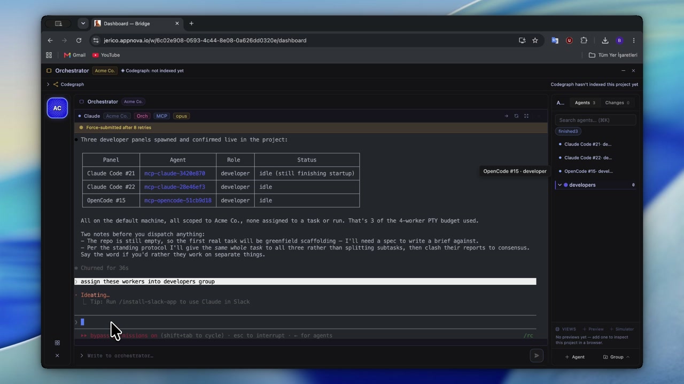Click the /rc text in terminal footer
Viewport: 684px width, 384px height.
click(528, 335)
